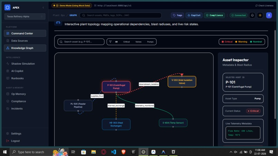
Task: Open File Explorer from the taskbar
Action: click(x=93, y=152)
